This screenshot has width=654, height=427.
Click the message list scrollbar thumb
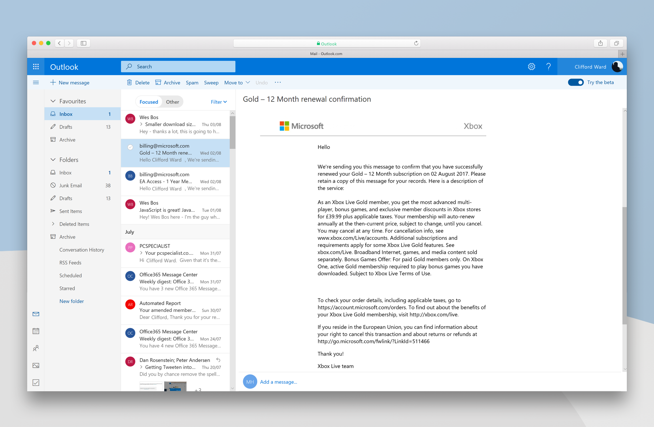coord(233,132)
